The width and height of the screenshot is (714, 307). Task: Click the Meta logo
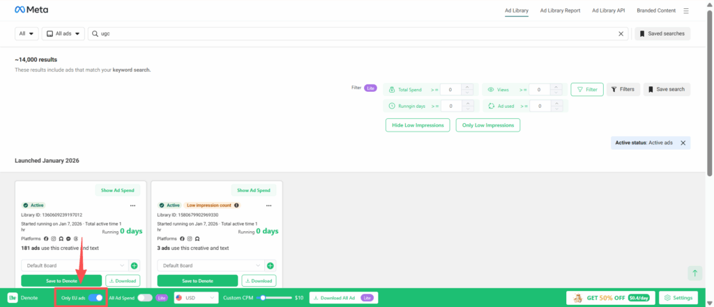pos(32,11)
